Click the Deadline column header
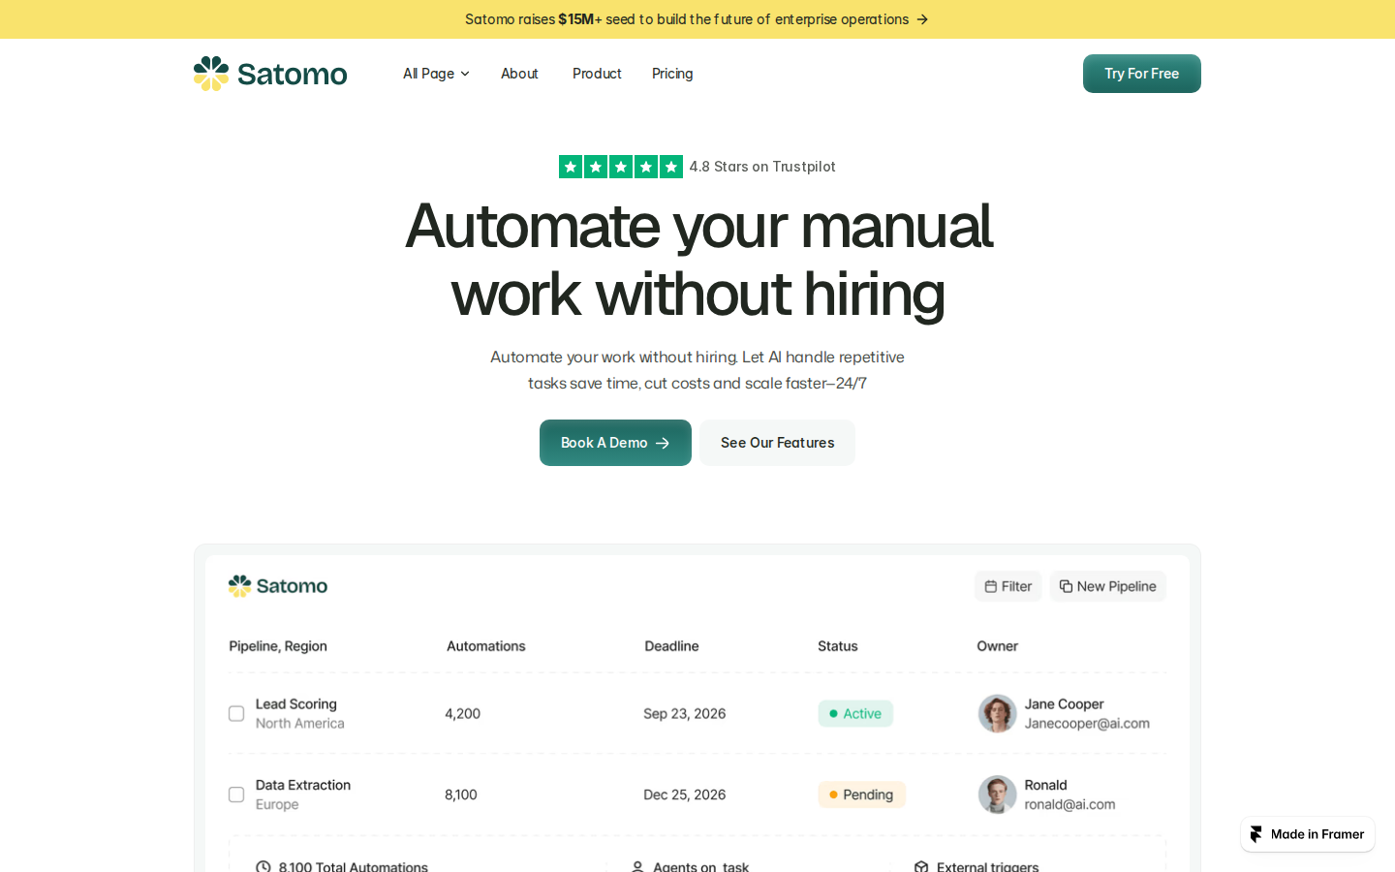The image size is (1395, 872). click(671, 646)
